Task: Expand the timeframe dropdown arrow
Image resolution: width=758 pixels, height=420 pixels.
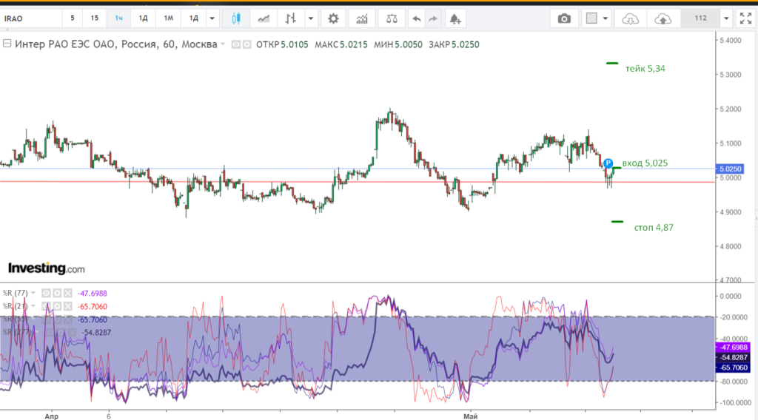Action: click(x=213, y=18)
